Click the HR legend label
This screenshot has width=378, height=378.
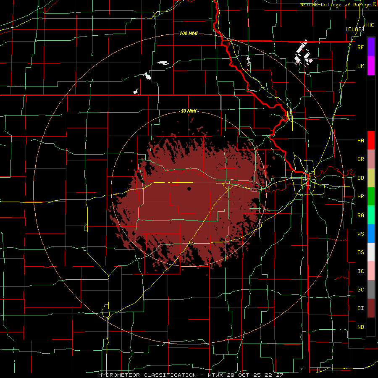(361, 197)
